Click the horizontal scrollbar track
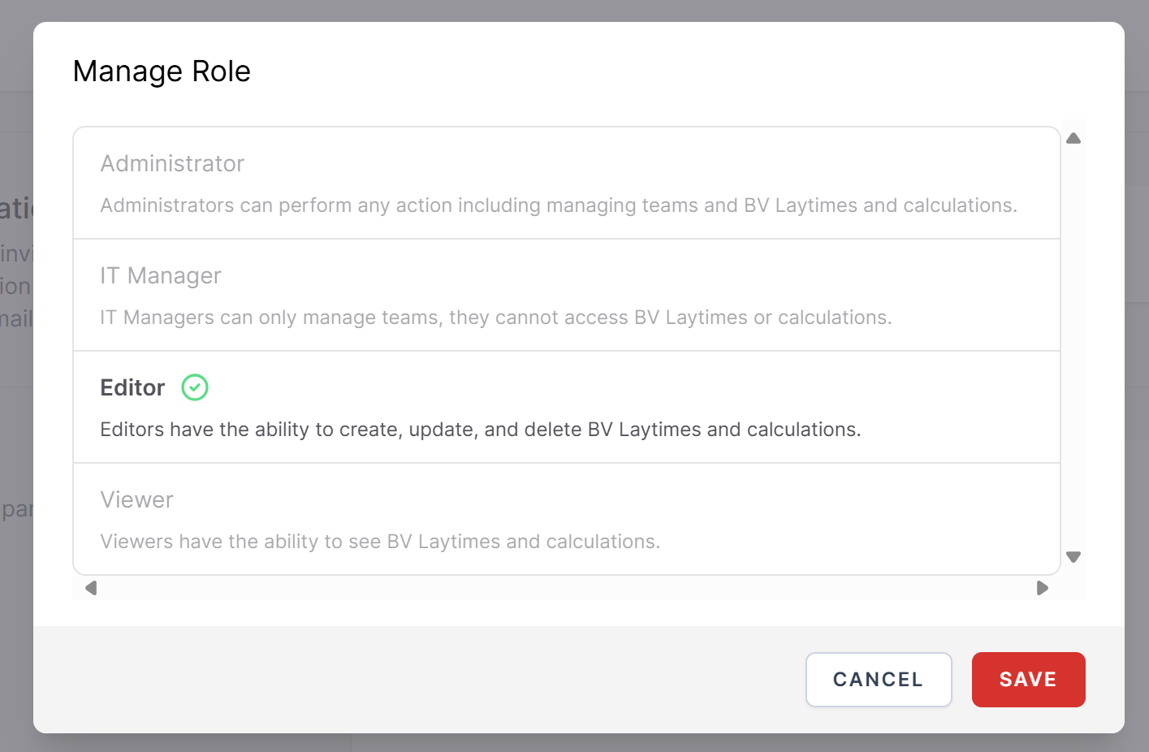This screenshot has width=1149, height=752. (x=567, y=588)
